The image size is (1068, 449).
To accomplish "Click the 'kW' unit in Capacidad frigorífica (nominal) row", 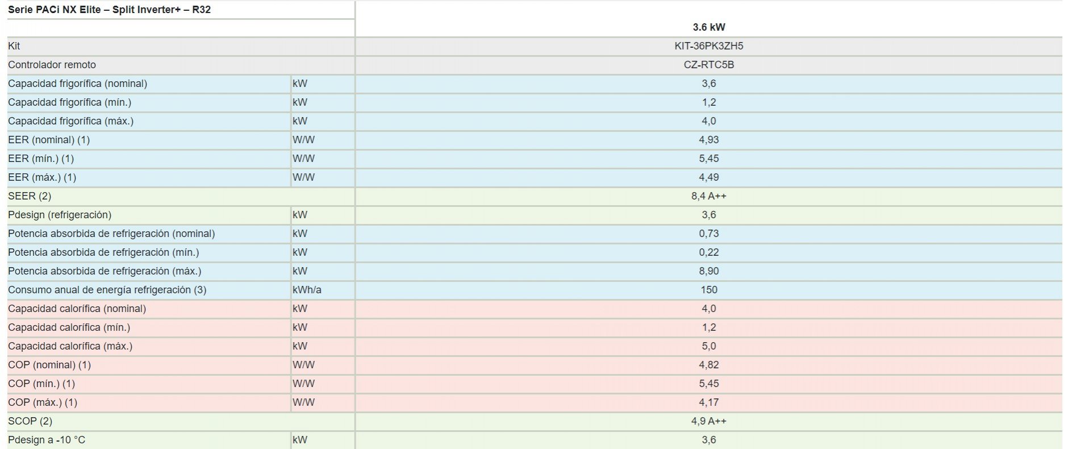I will click(x=300, y=84).
